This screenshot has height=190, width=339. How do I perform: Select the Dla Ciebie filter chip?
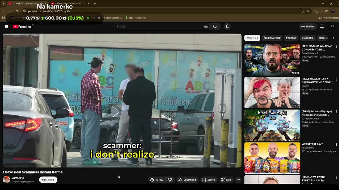(308, 38)
